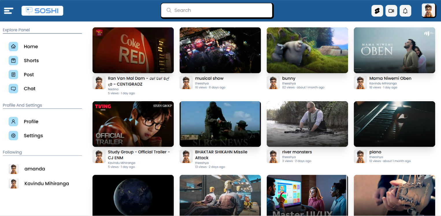This screenshot has height=216, width=441.
Task: Open Profile in the sidebar
Action: click(x=31, y=121)
